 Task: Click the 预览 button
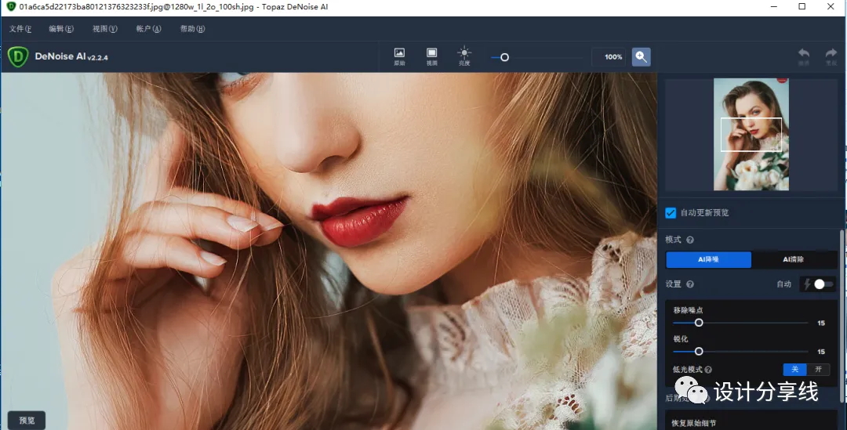pos(27,421)
